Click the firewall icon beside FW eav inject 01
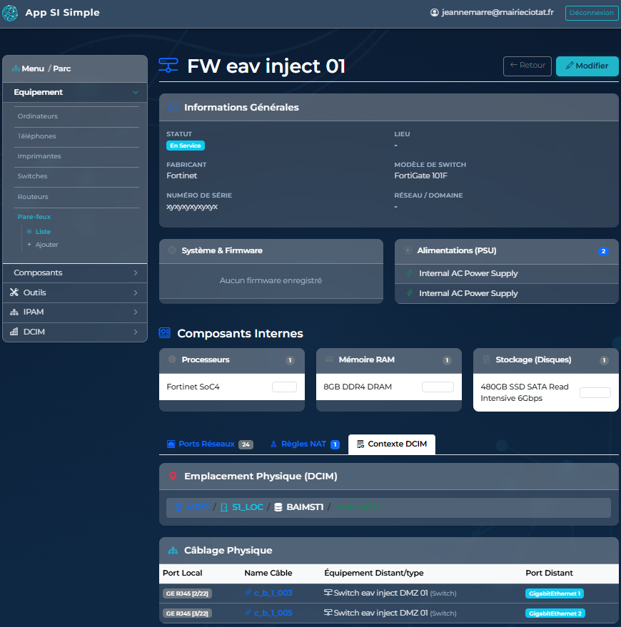This screenshot has height=627, width=621. click(x=168, y=65)
